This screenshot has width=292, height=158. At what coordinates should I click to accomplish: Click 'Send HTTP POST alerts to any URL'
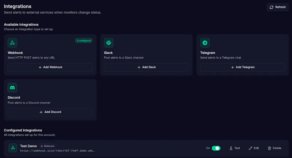click(x=31, y=58)
